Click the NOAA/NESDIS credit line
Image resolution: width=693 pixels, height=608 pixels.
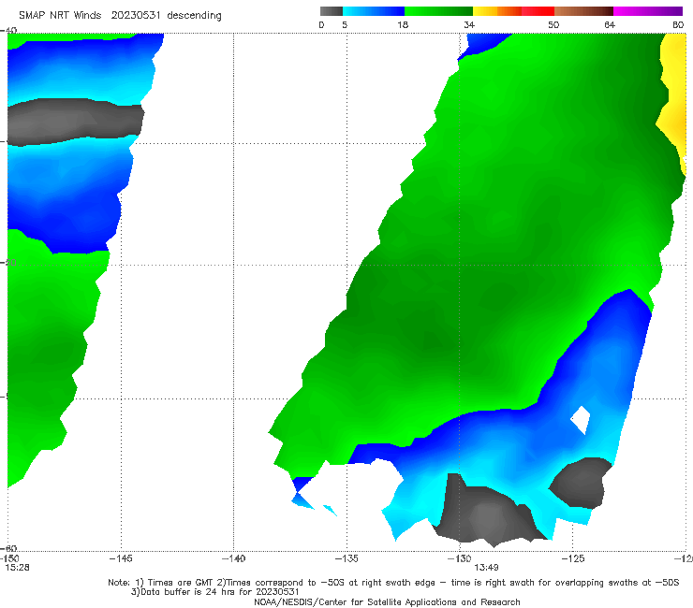click(387, 601)
